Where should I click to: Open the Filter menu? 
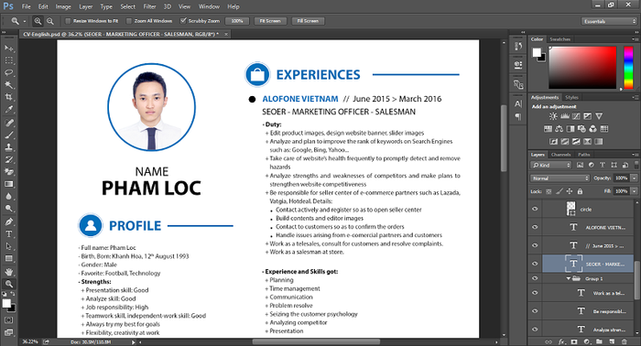point(149,6)
